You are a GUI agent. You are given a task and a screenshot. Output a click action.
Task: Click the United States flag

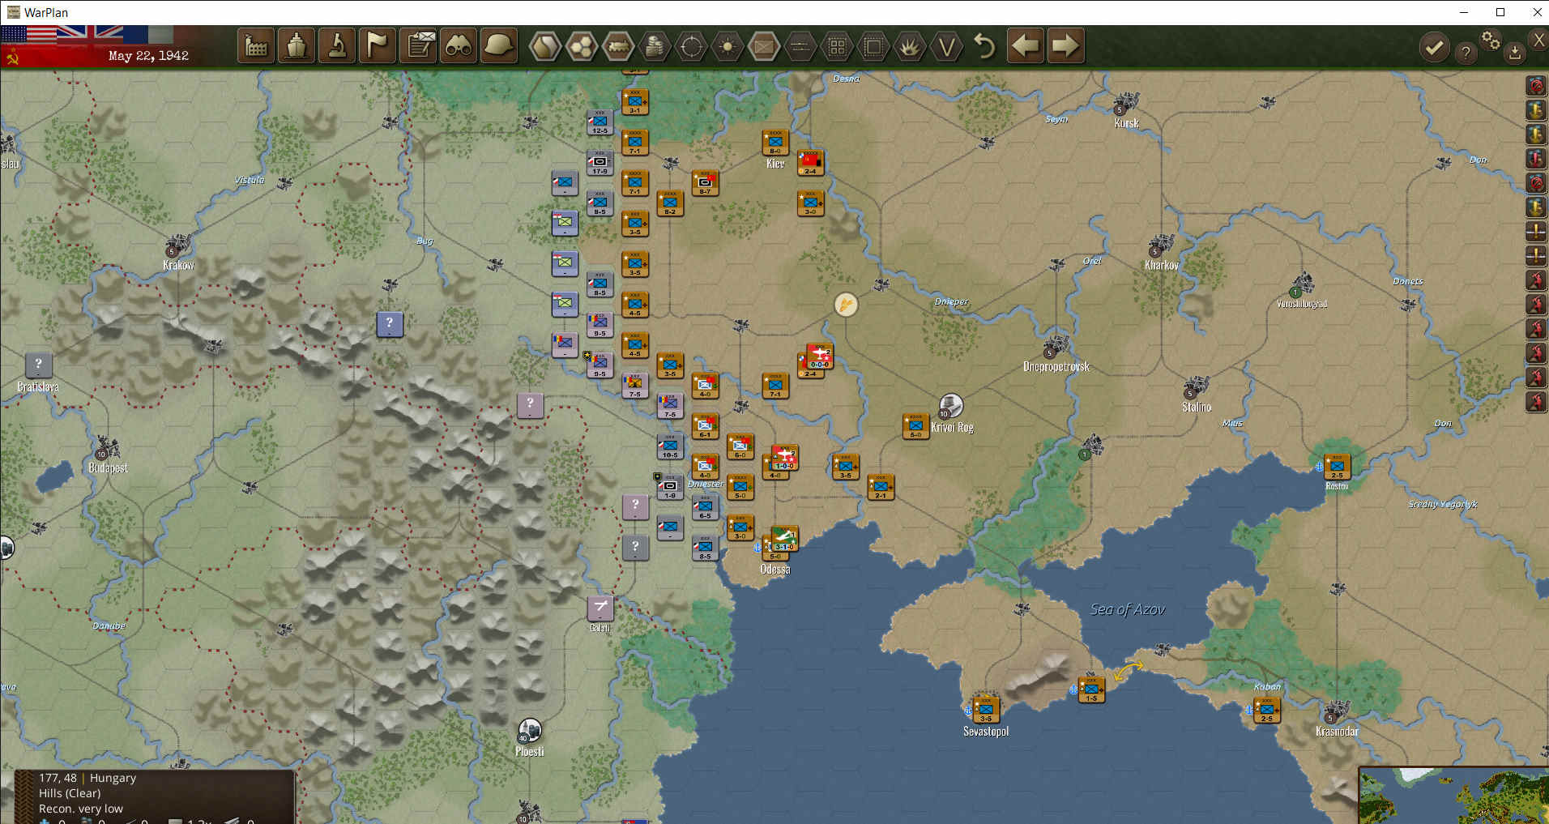[x=28, y=34]
